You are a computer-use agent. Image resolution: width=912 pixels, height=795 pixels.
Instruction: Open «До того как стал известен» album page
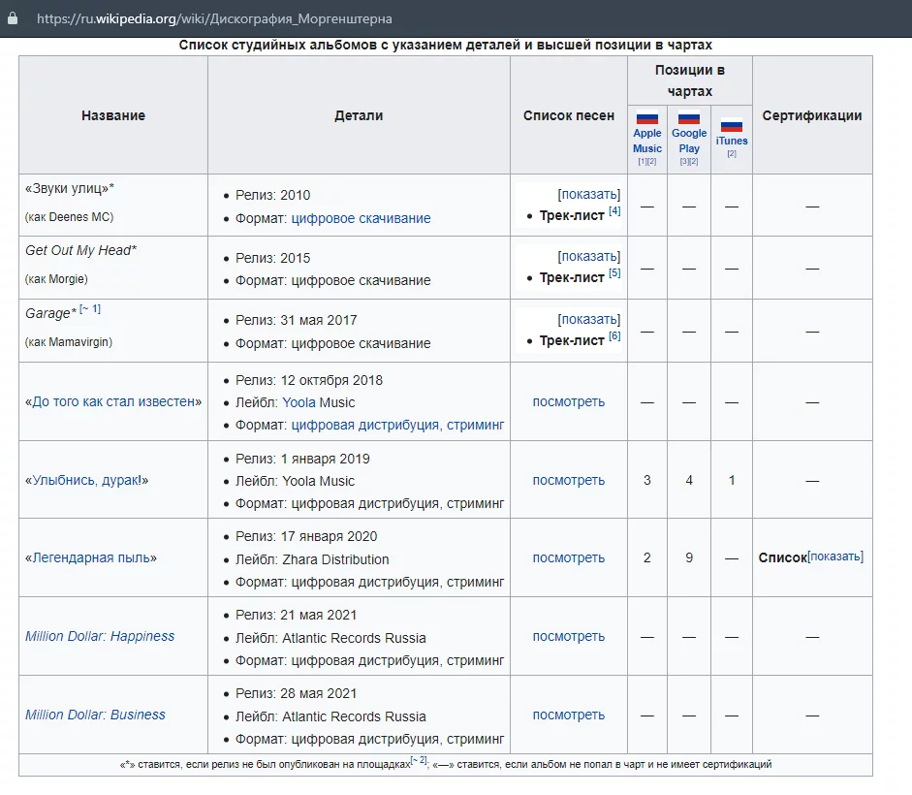pos(113,401)
